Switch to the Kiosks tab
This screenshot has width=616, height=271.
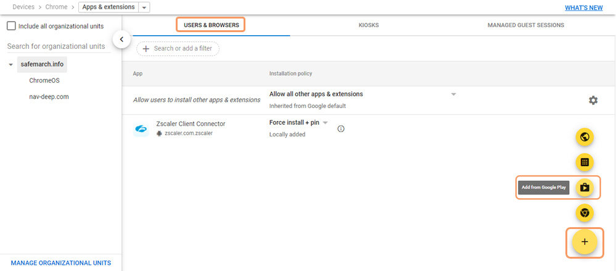pos(369,25)
